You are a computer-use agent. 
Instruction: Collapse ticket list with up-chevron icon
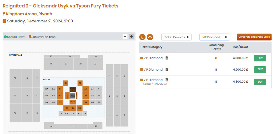point(150,37)
